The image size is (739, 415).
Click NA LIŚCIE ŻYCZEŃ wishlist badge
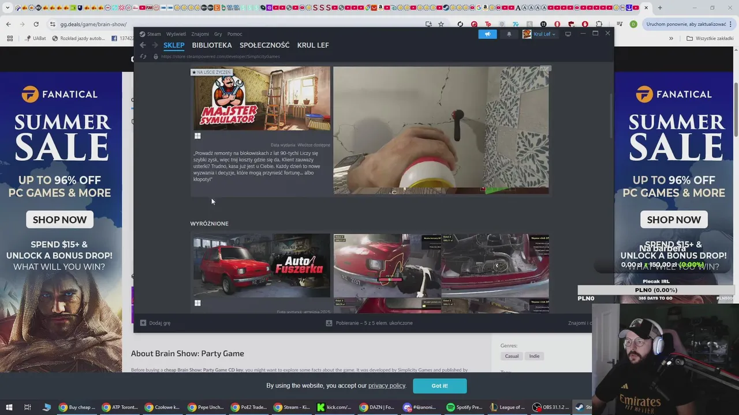pos(211,72)
